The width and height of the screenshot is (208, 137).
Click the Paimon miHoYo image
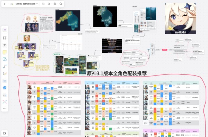click(180, 18)
